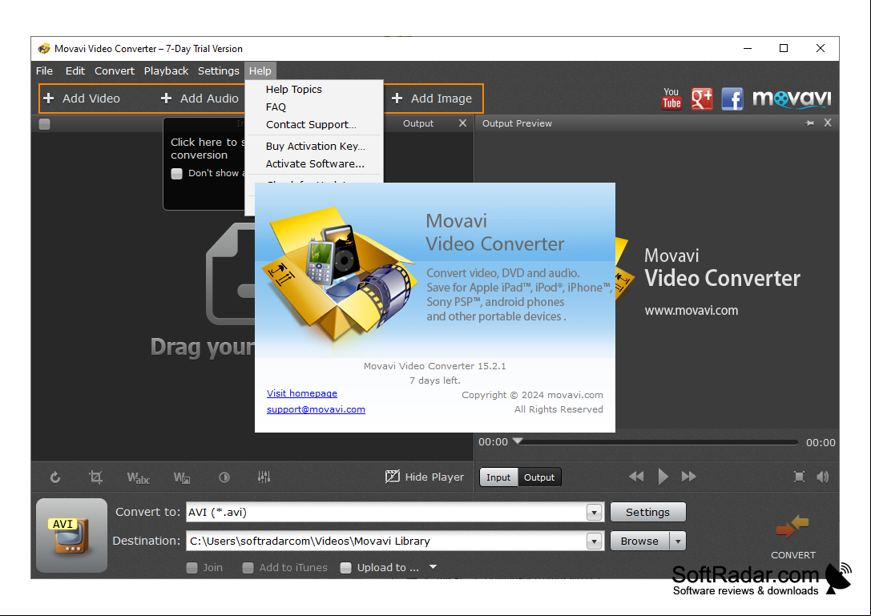Open the Edit menu

pos(75,70)
